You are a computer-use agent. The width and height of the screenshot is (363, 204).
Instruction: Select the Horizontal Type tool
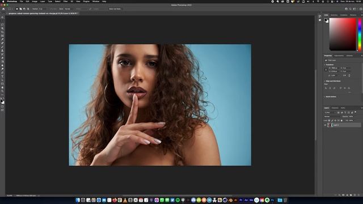coord(2,76)
